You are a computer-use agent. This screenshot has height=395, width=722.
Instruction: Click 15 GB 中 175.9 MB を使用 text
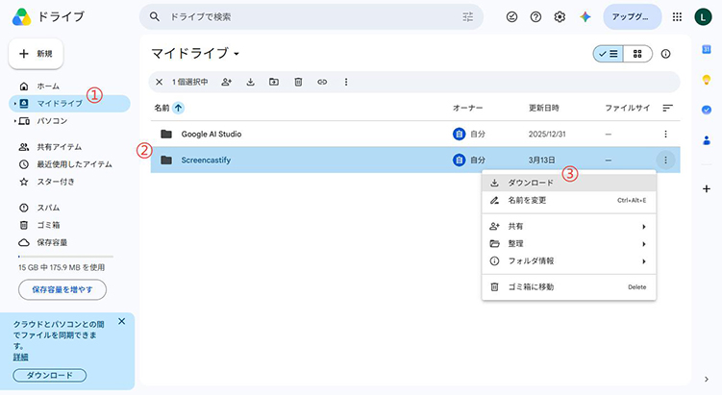(62, 267)
